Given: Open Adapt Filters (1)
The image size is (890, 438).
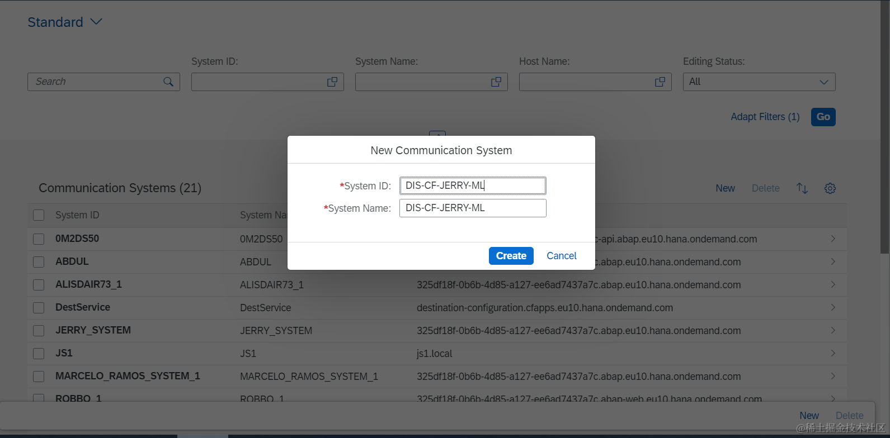Looking at the screenshot, I should [765, 117].
